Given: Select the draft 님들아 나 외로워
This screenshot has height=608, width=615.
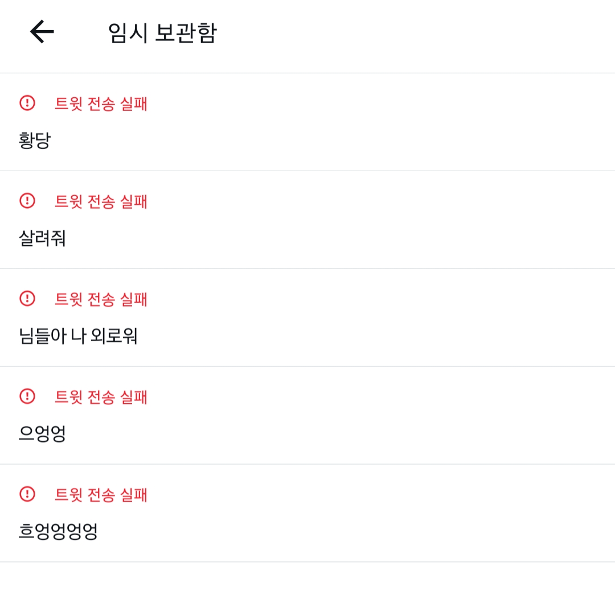Looking at the screenshot, I should 79,336.
